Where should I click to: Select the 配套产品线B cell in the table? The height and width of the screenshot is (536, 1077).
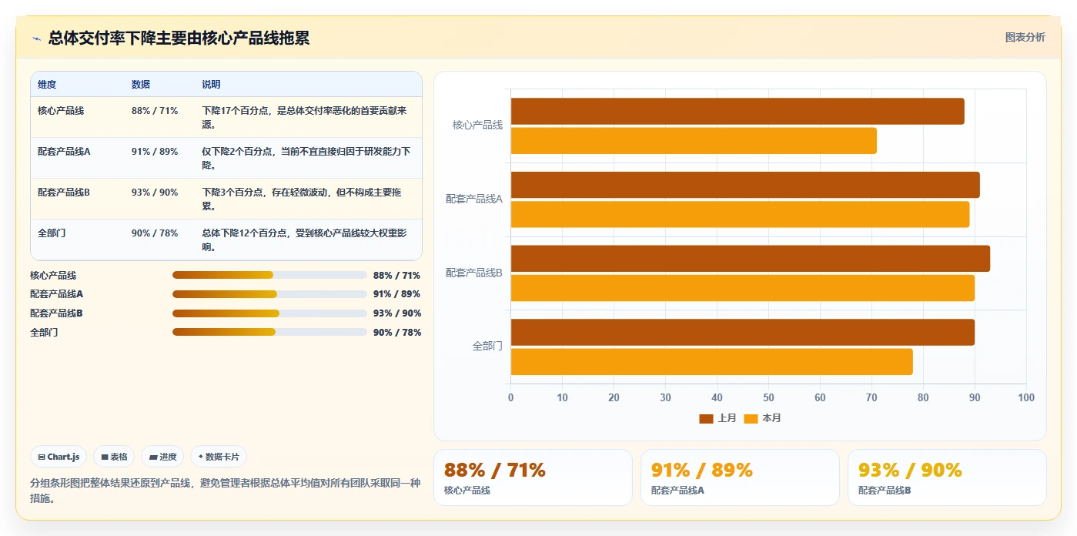(x=64, y=193)
